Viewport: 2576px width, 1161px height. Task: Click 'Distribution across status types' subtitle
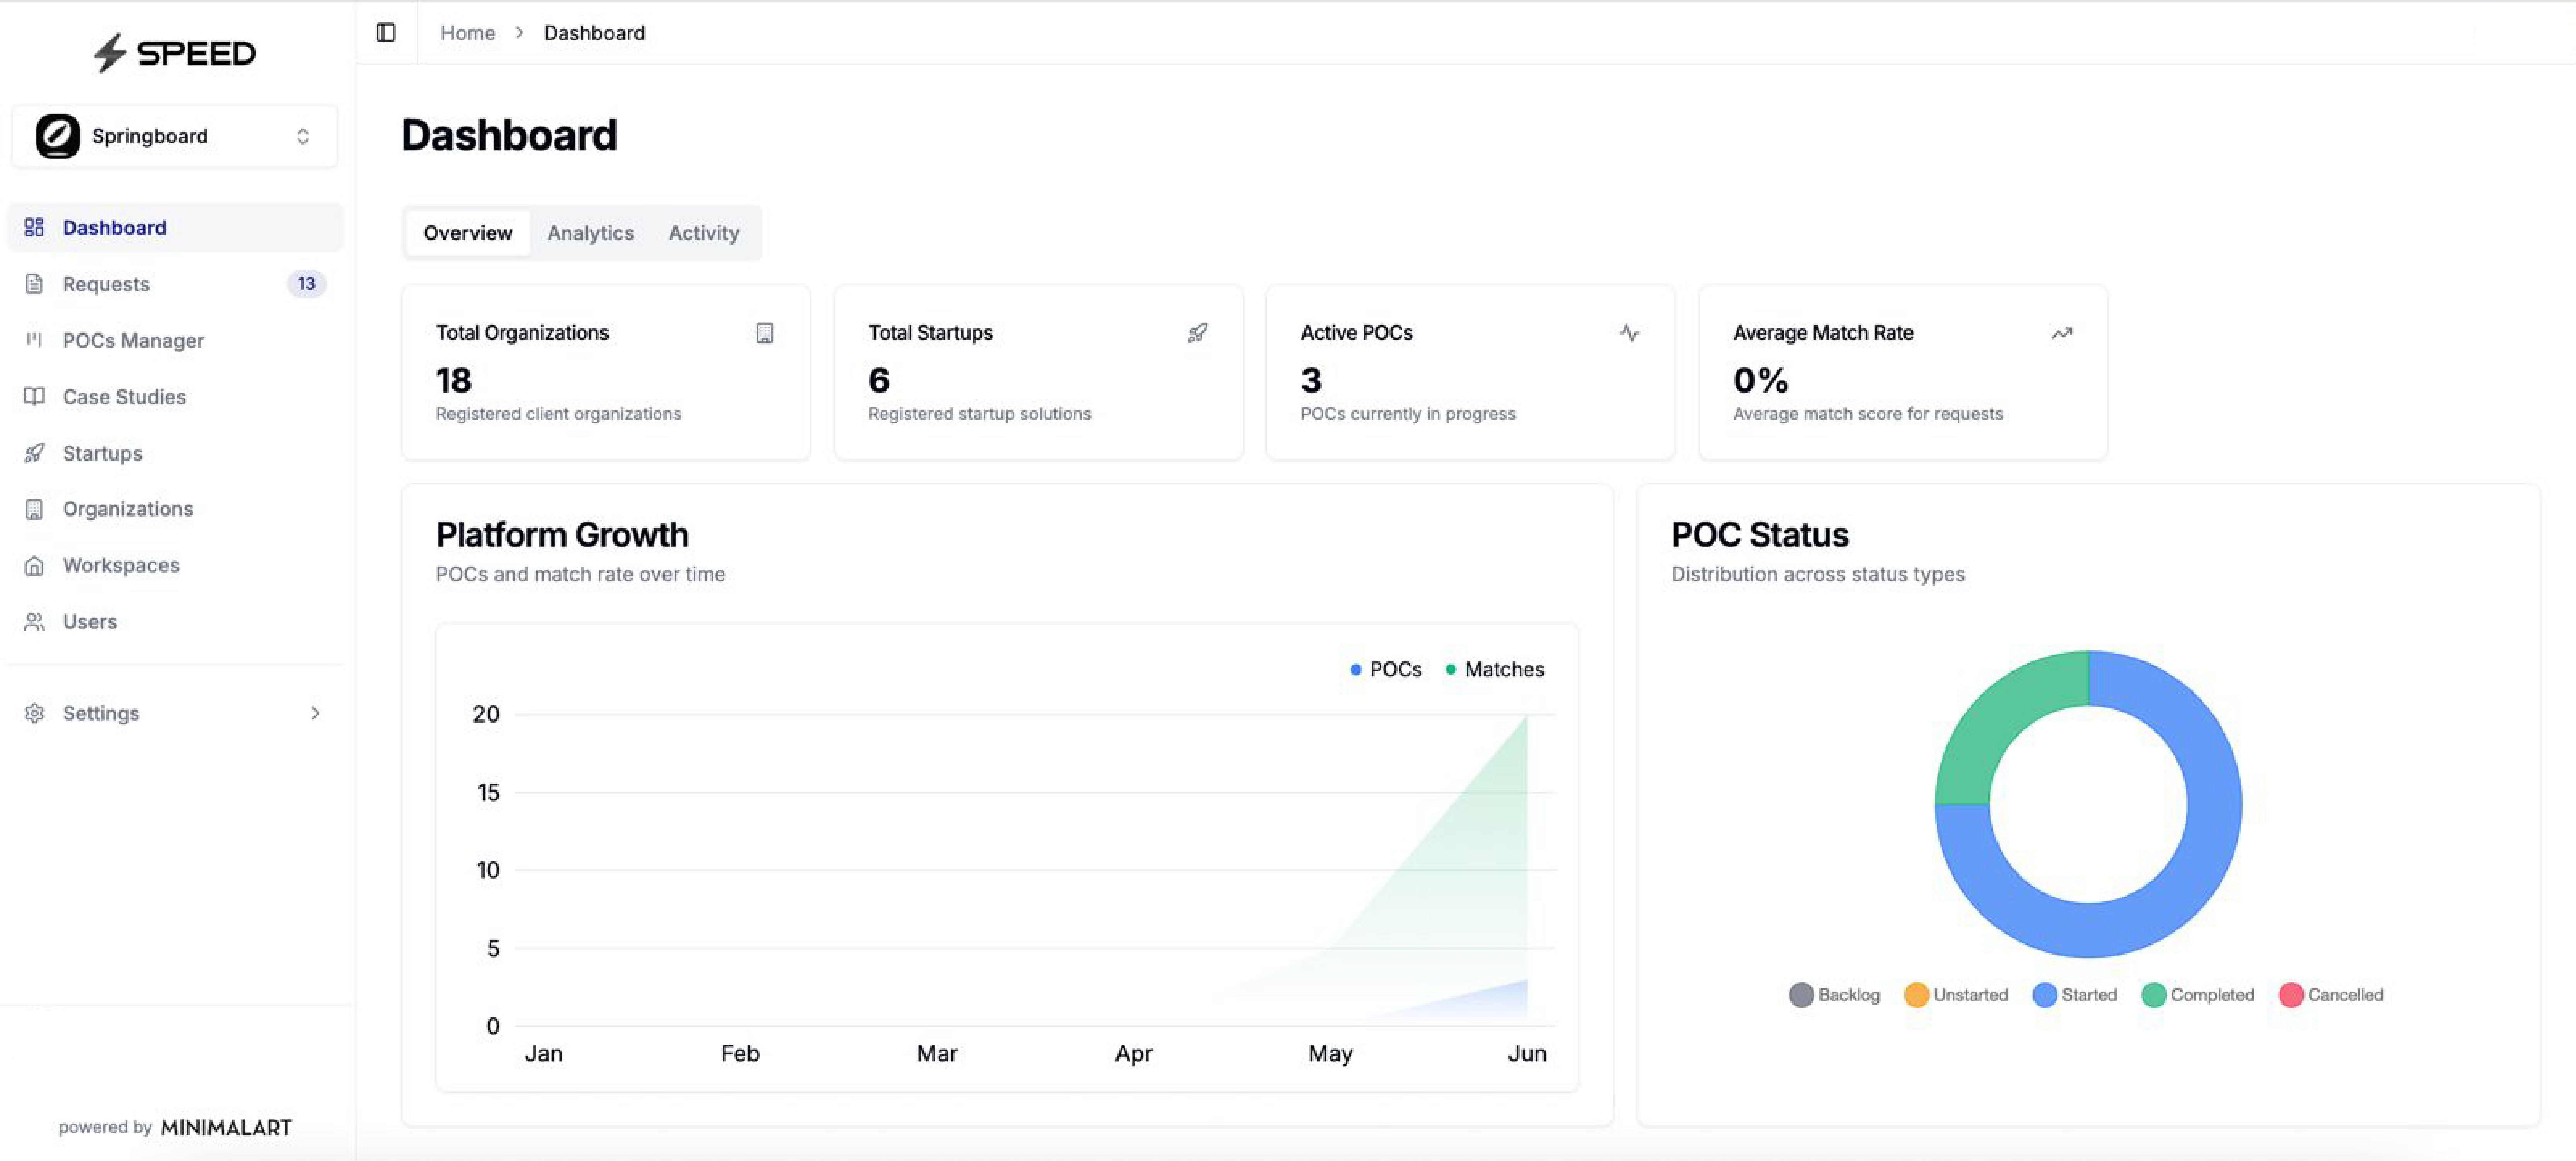tap(1818, 574)
